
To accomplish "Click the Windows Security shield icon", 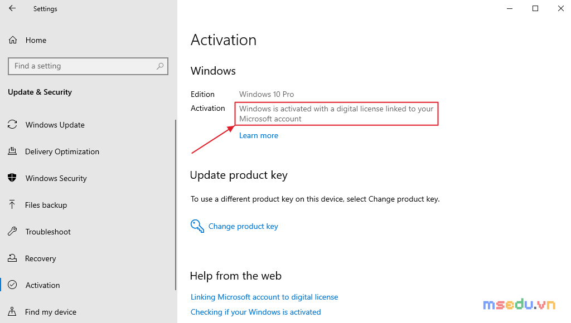I will click(x=12, y=178).
